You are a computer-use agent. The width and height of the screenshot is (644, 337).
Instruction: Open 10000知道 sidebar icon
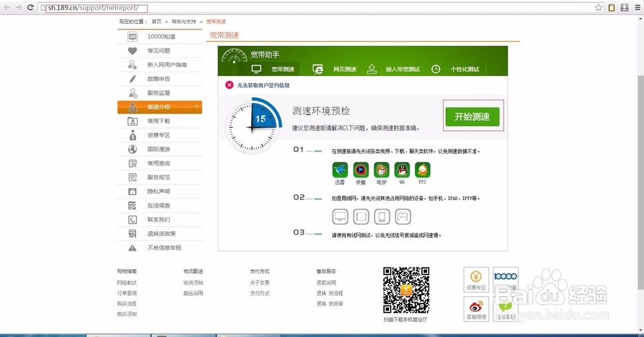133,37
